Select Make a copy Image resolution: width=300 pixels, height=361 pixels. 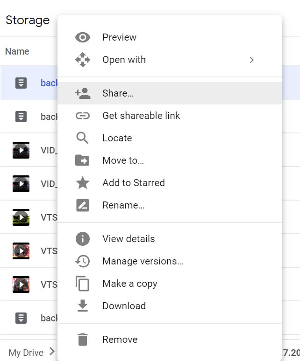pyautogui.click(x=129, y=284)
